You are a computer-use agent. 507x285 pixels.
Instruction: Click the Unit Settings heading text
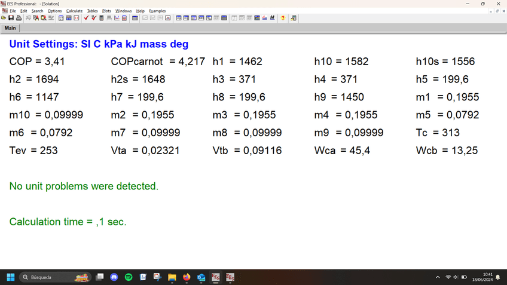[x=99, y=44]
